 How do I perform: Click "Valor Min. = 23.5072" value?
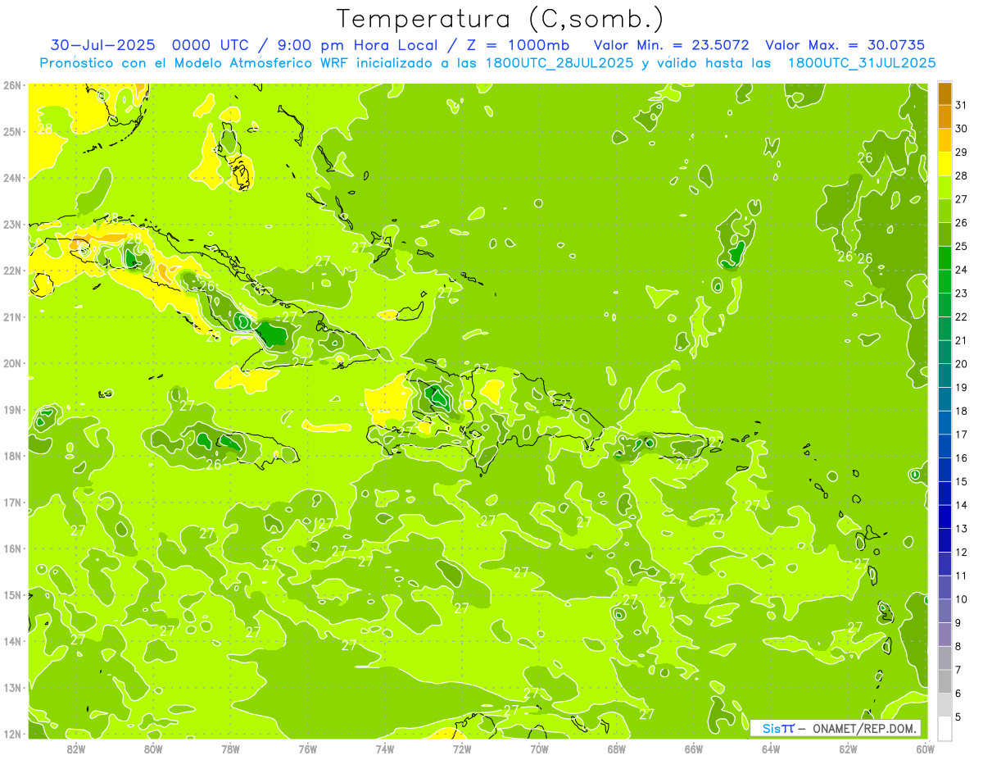click(x=671, y=44)
